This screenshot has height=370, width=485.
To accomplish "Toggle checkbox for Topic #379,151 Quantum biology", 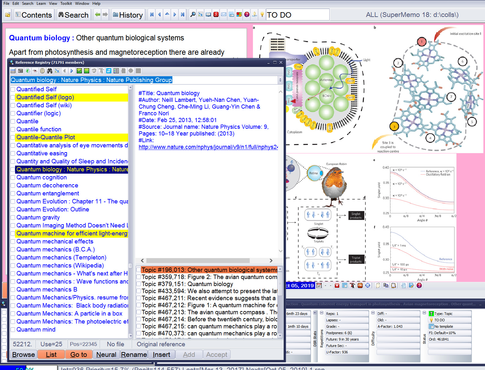I will click(x=139, y=284).
